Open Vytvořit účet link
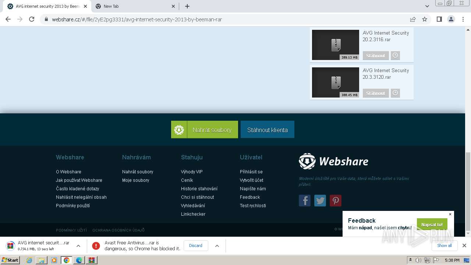Screen dimensions: 471x265 252,180
